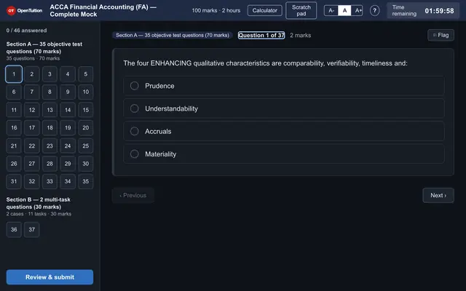The height and width of the screenshot is (291, 466).
Task: Select the Prudence answer option
Action: (284, 86)
